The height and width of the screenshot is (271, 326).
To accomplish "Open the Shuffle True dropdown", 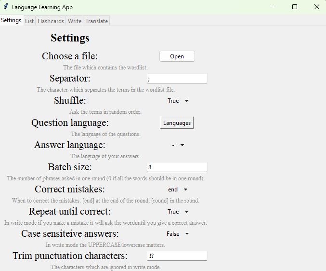I will [x=178, y=101].
